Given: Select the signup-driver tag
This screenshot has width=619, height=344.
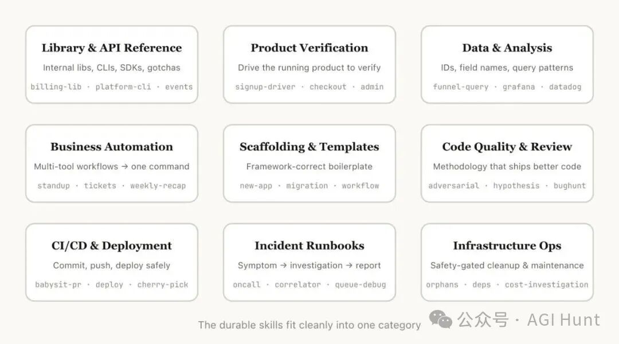Looking at the screenshot, I should tap(265, 87).
